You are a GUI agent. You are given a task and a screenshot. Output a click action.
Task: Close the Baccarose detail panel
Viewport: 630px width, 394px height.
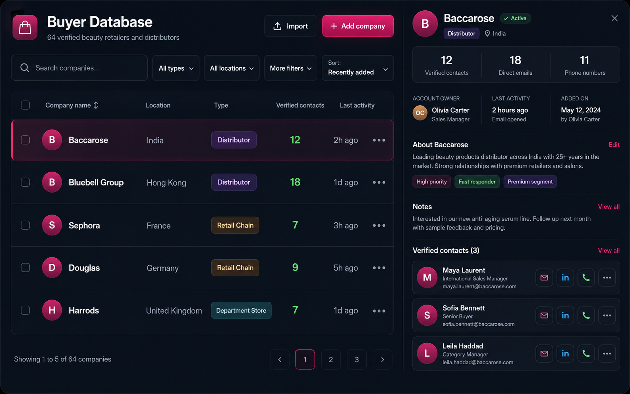coord(615,18)
